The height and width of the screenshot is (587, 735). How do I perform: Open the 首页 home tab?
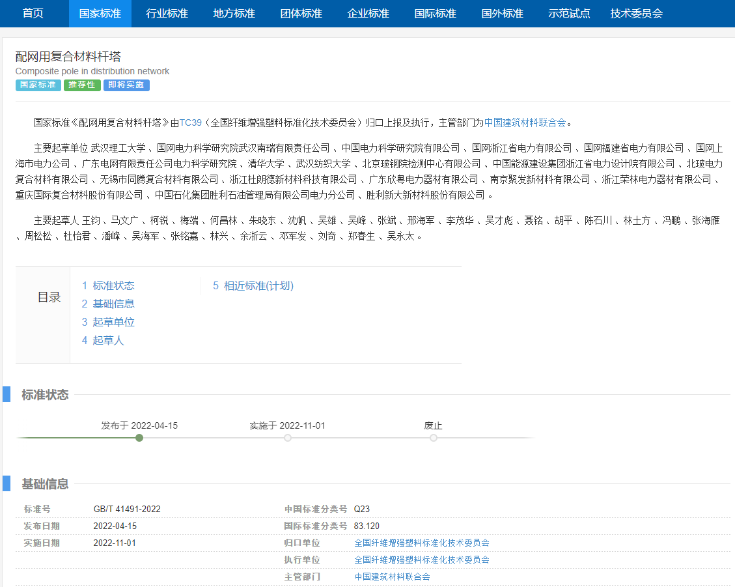coord(33,14)
